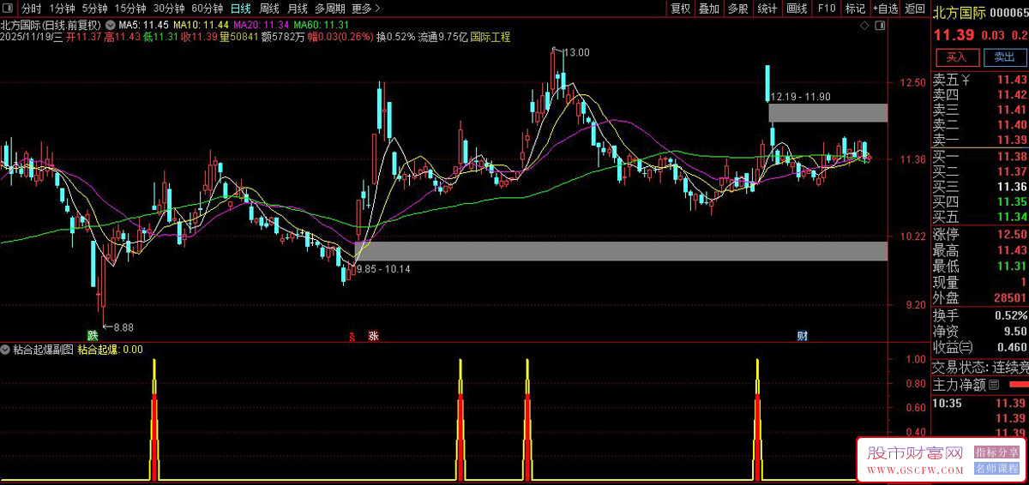This screenshot has width=1029, height=485.
Task: Switch to the 分时 chart tab
Action: coord(31,9)
